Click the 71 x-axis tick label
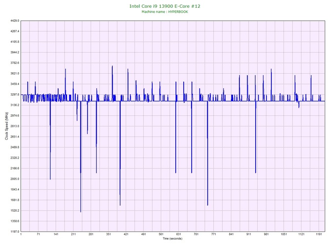This screenshot has height=247, width=330. coord(38,234)
